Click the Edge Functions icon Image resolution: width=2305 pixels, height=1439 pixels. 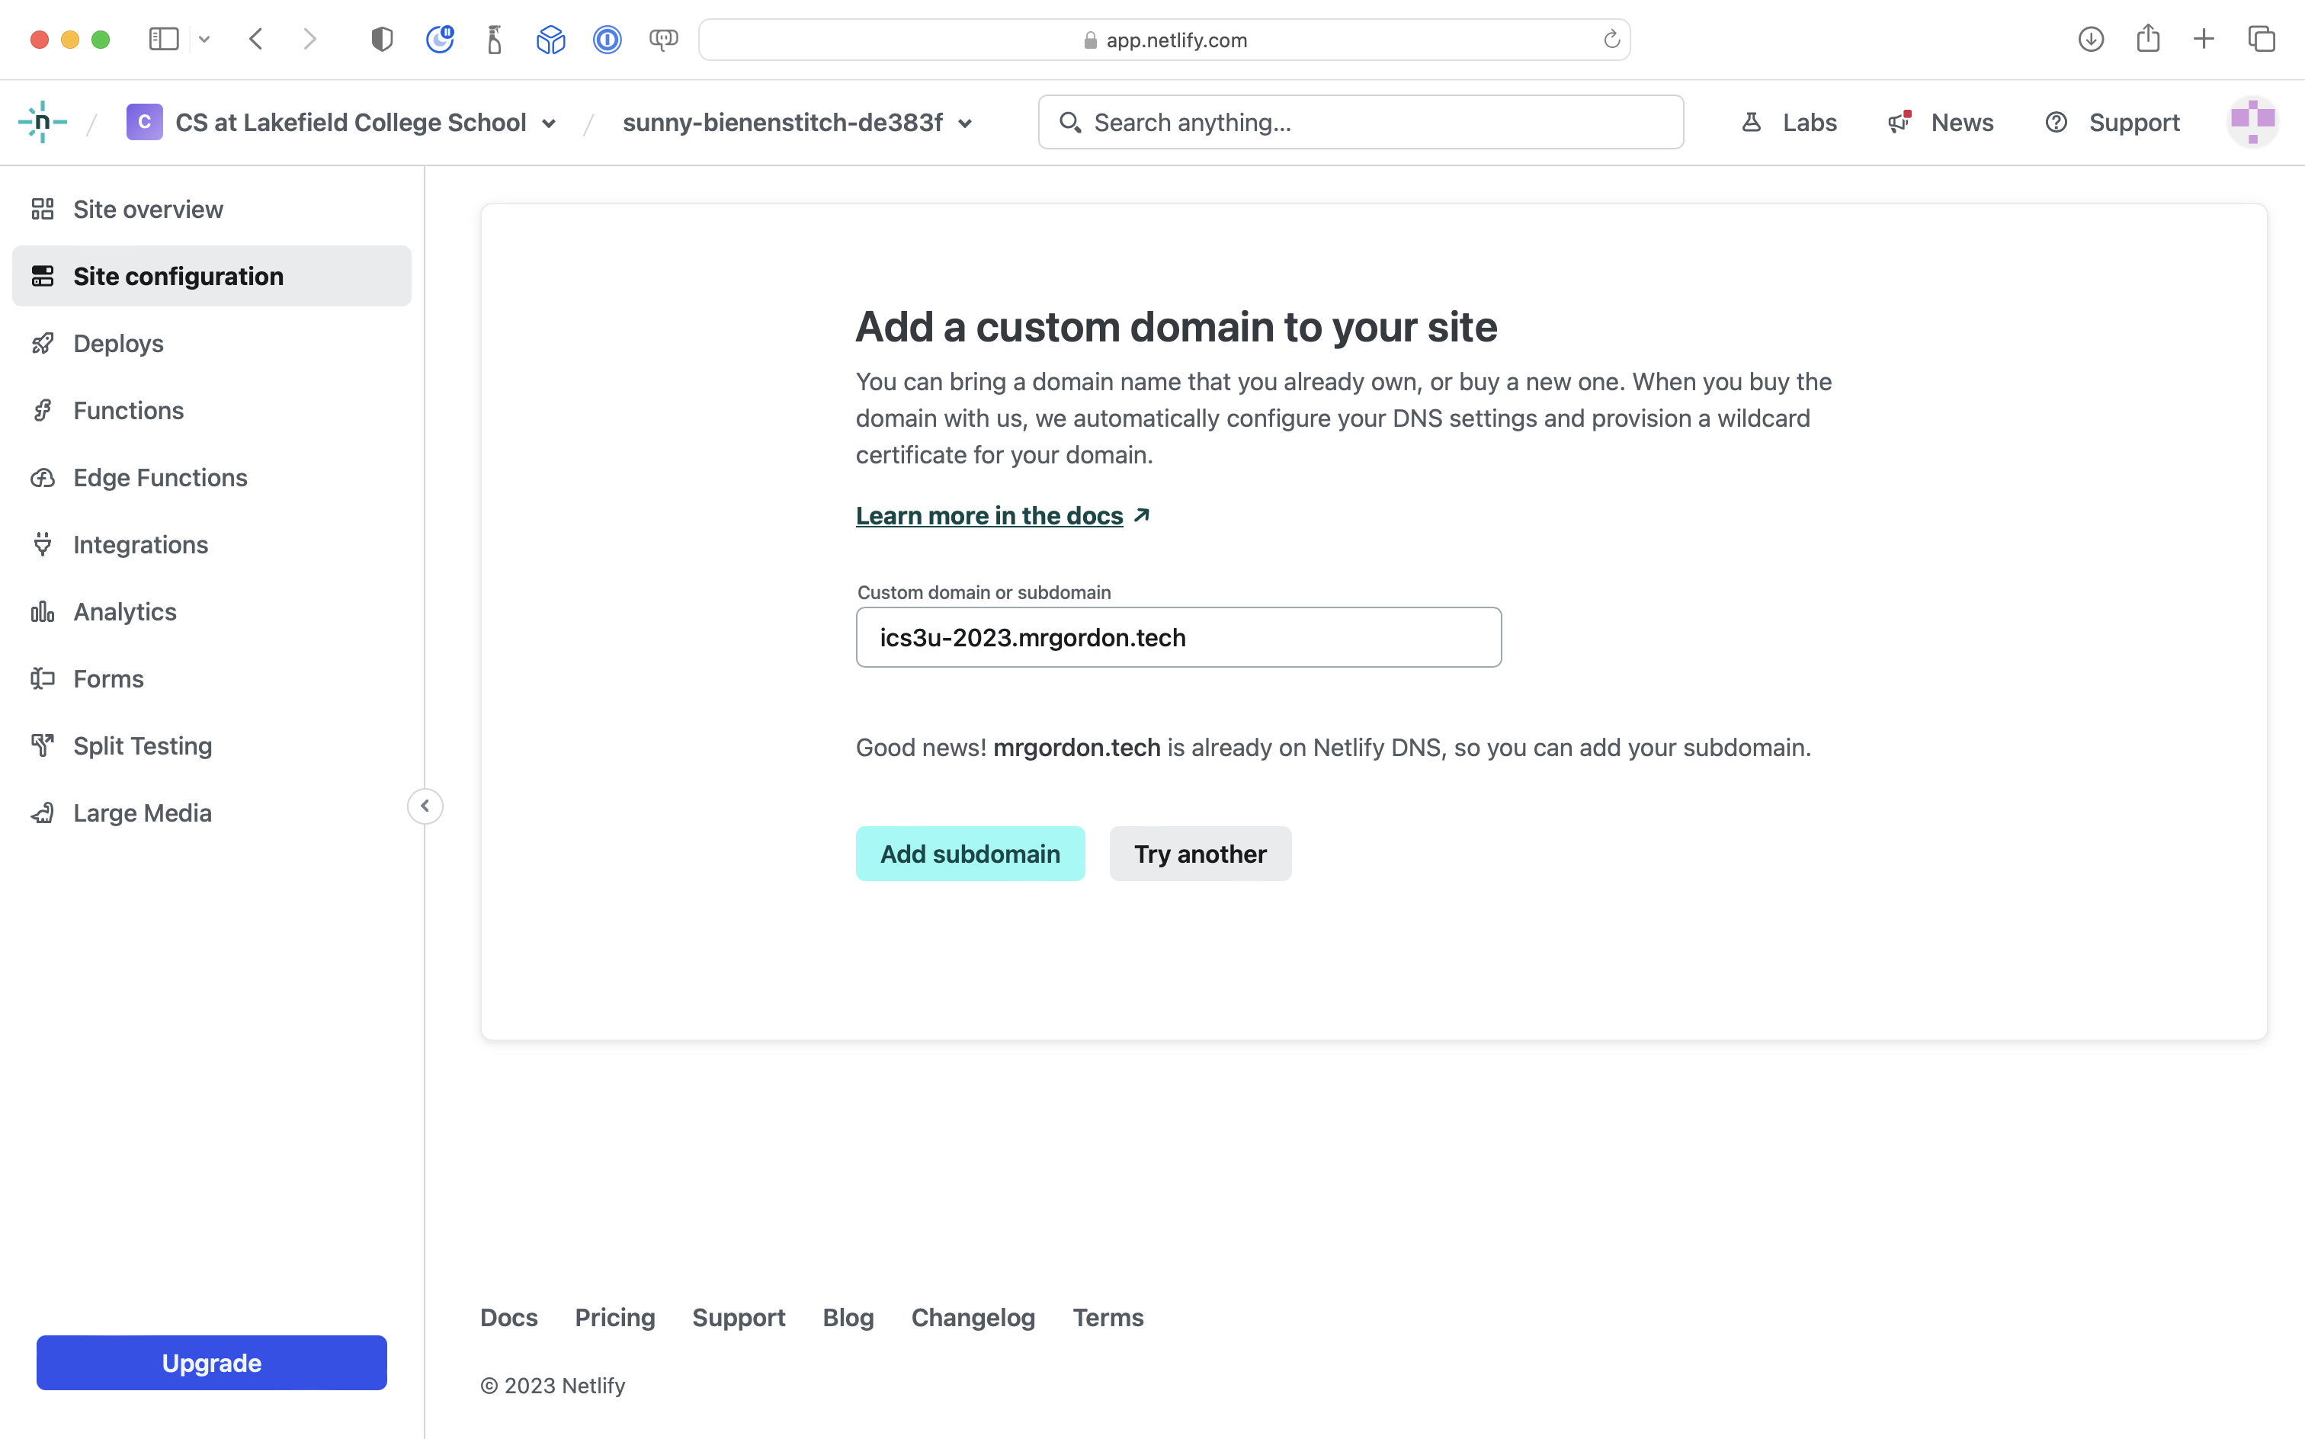click(x=42, y=478)
